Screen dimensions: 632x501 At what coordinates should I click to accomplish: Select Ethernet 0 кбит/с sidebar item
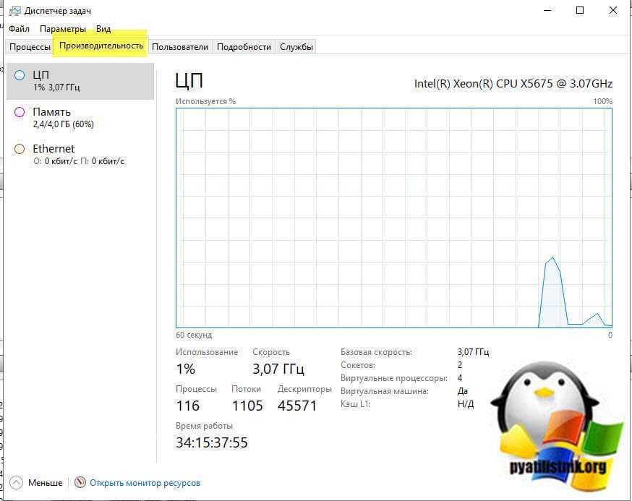pos(80,155)
